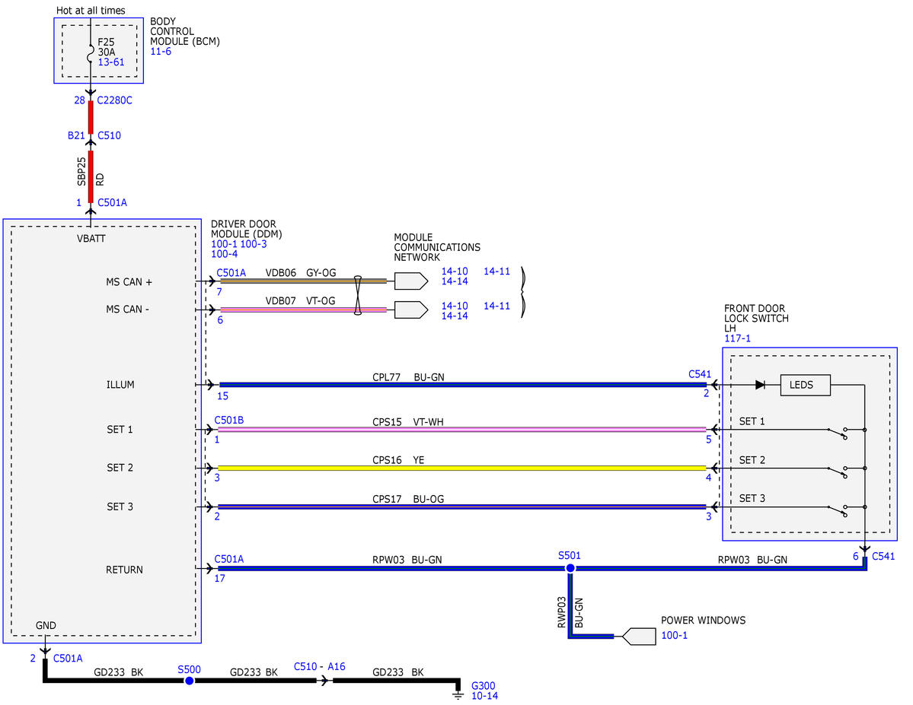Open the 100-4 DDM page reference

coord(224,253)
